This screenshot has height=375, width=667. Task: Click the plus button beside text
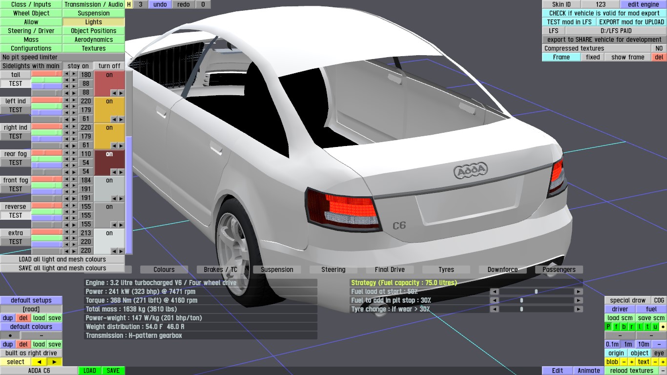pyautogui.click(x=663, y=362)
